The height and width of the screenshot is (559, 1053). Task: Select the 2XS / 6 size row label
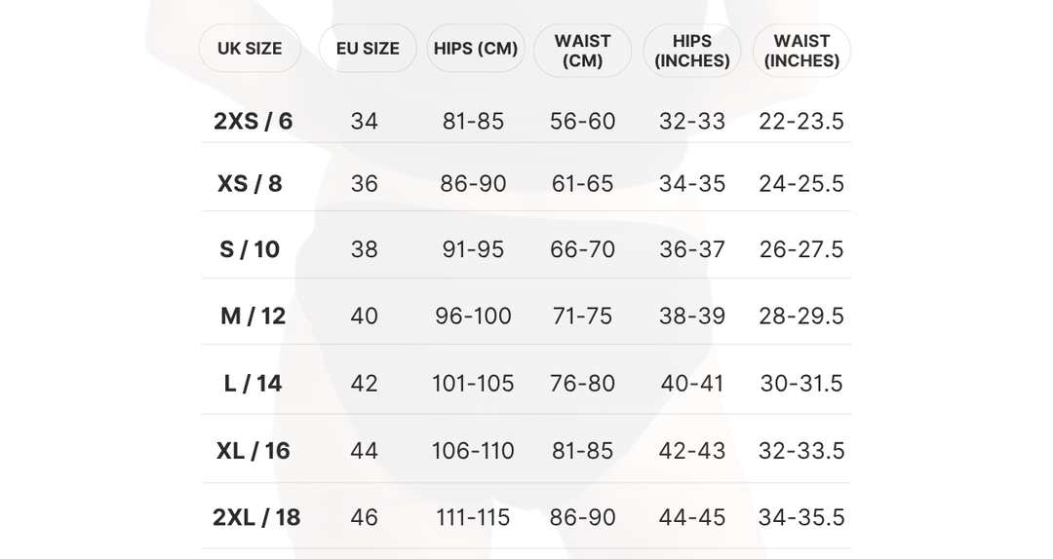click(253, 122)
